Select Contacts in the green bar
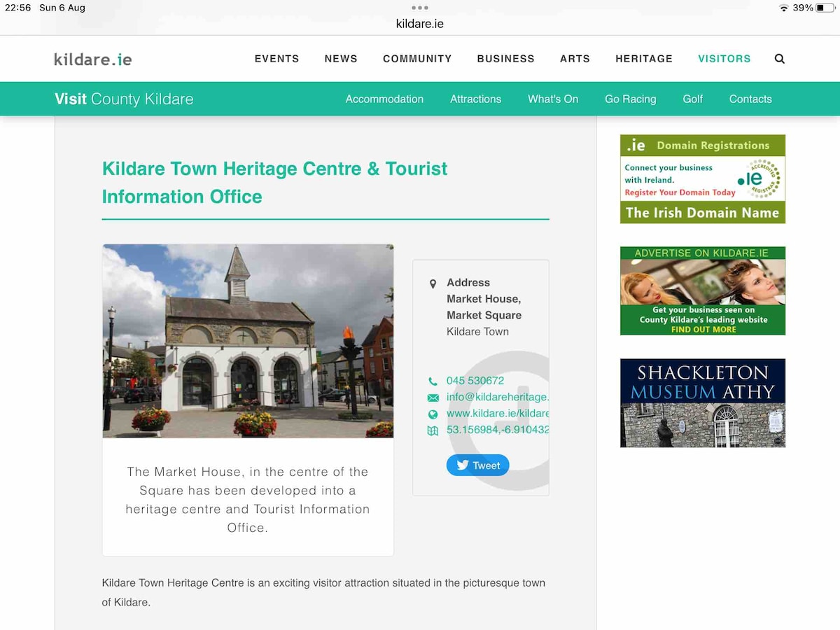 click(750, 99)
